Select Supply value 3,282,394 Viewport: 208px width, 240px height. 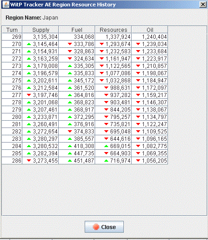45,153
